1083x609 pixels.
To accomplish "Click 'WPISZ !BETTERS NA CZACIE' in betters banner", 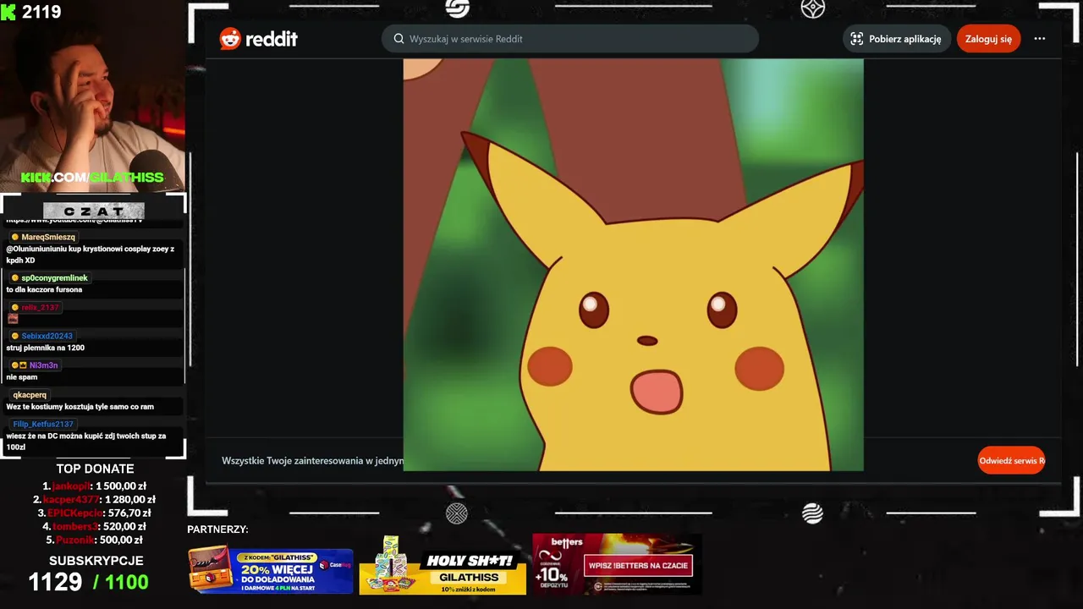I will (639, 566).
